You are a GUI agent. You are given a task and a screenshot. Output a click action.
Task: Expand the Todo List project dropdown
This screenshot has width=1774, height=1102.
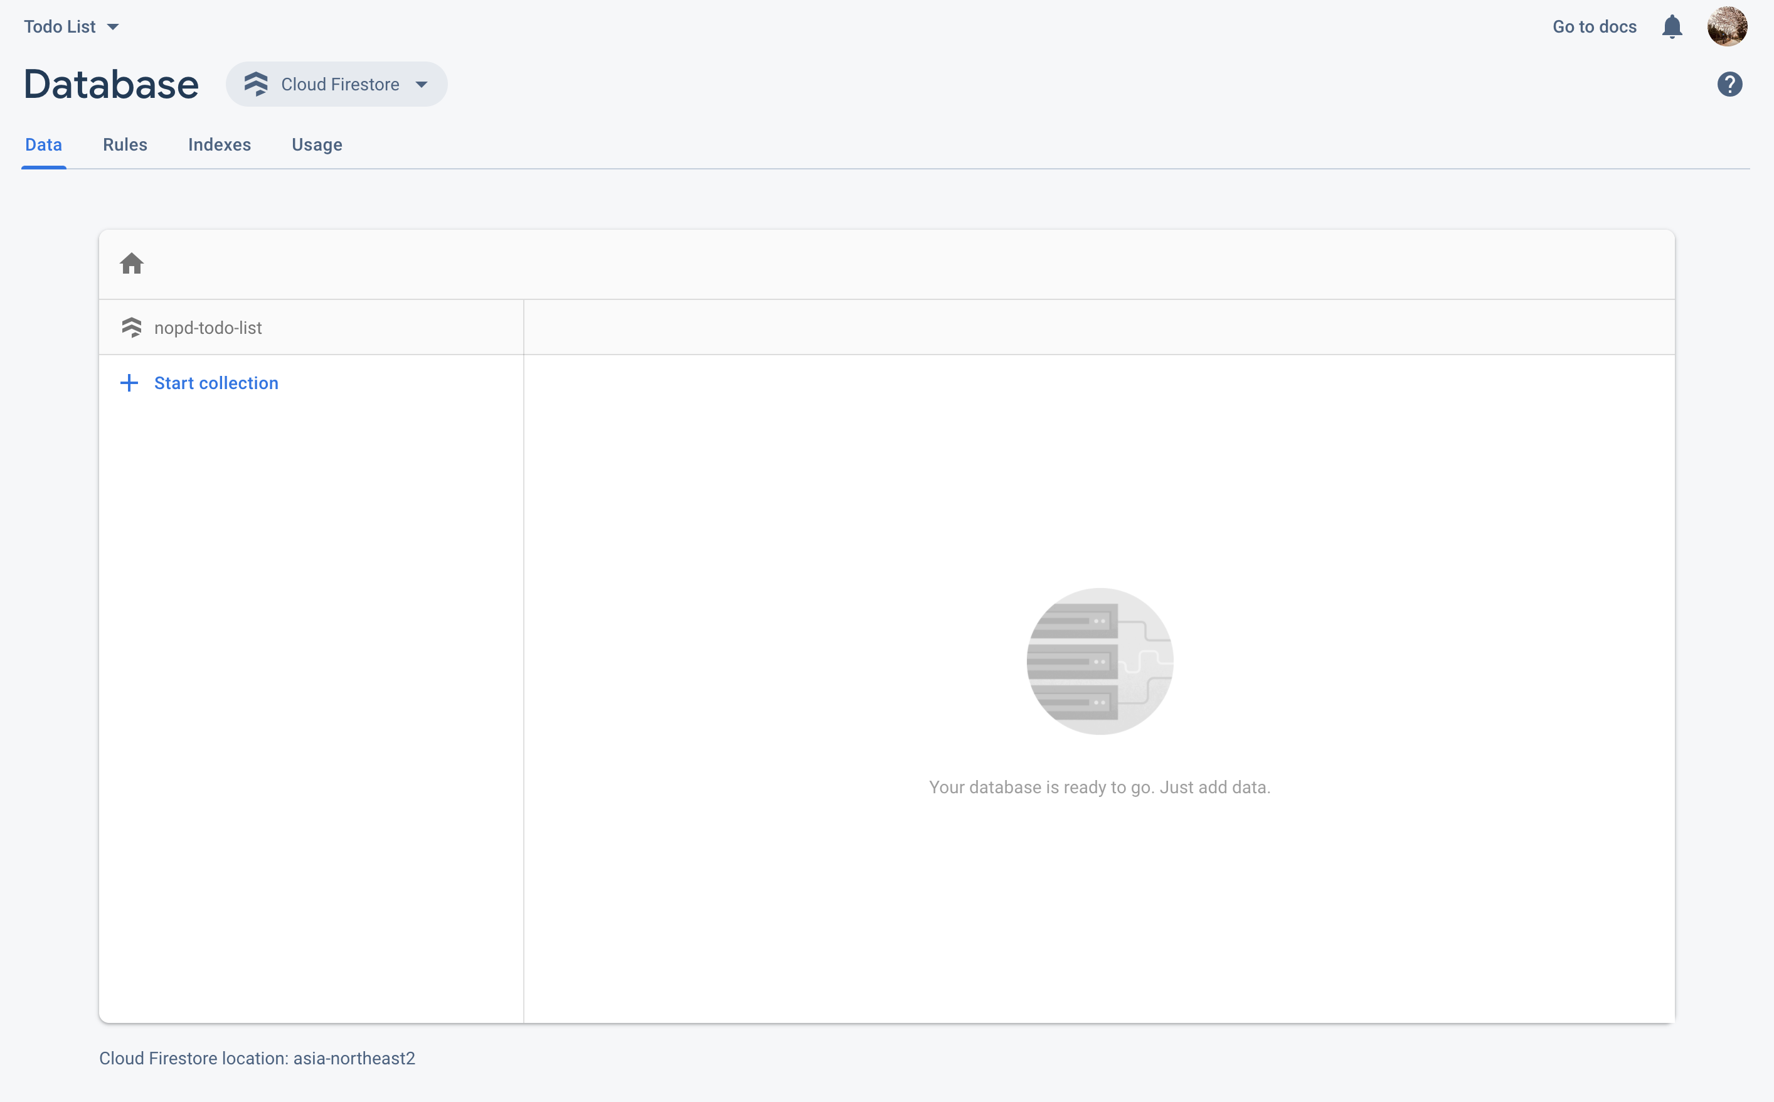coord(71,27)
